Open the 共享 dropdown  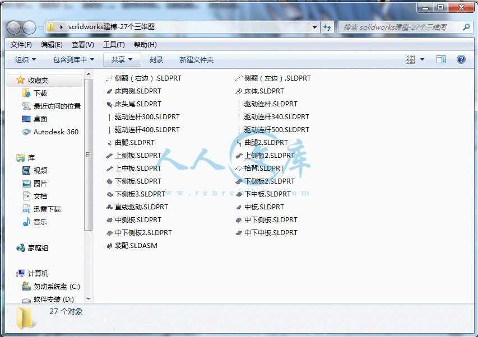click(x=122, y=60)
